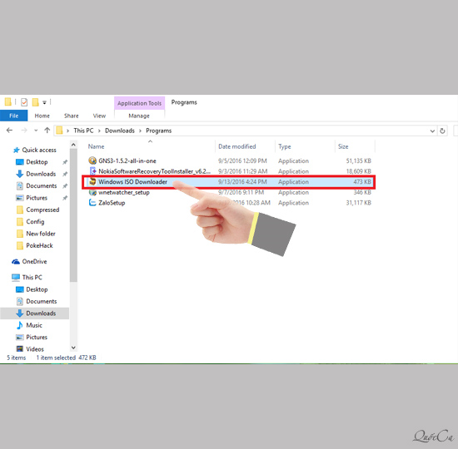Click the ZaloSetup file name
The image size is (458, 449).
tap(112, 203)
